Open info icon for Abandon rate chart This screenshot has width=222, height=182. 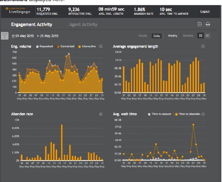[x=101, y=114]
